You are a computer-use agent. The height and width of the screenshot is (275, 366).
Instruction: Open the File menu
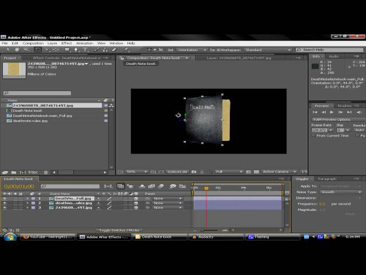[5, 44]
